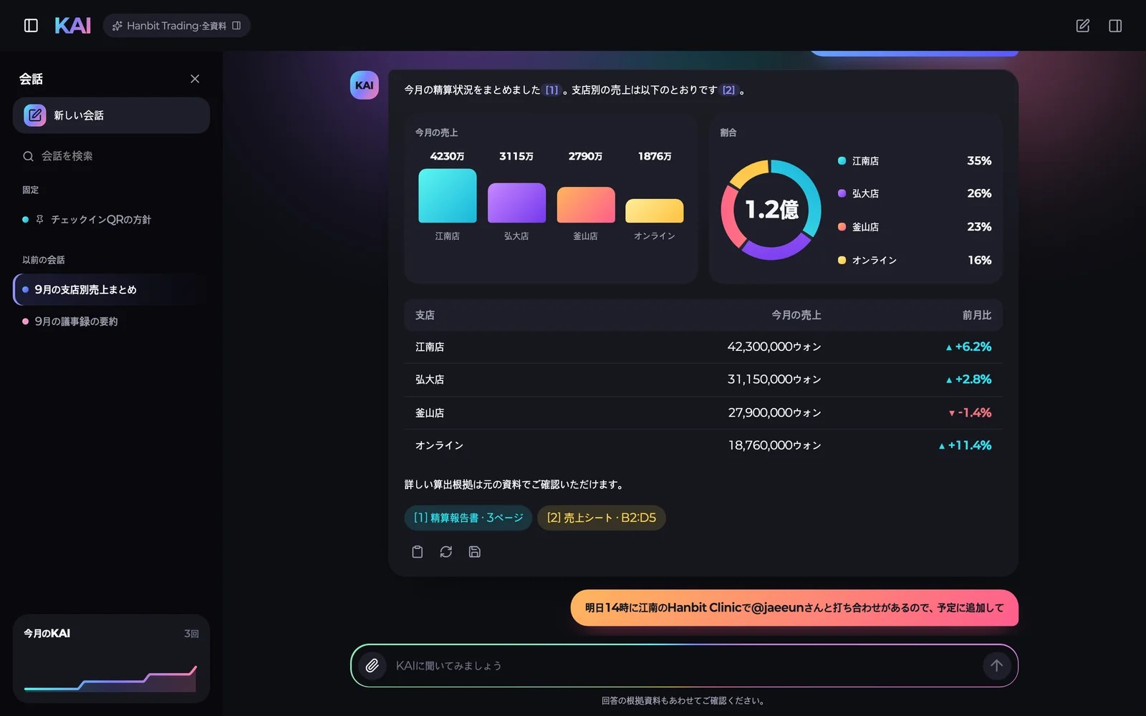Close the 会話 sidebar with the X
This screenshot has height=716, width=1146.
(195, 79)
